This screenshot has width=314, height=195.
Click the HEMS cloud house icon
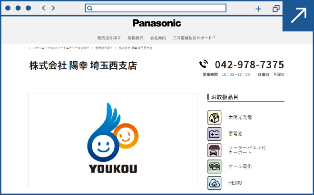(x=214, y=183)
